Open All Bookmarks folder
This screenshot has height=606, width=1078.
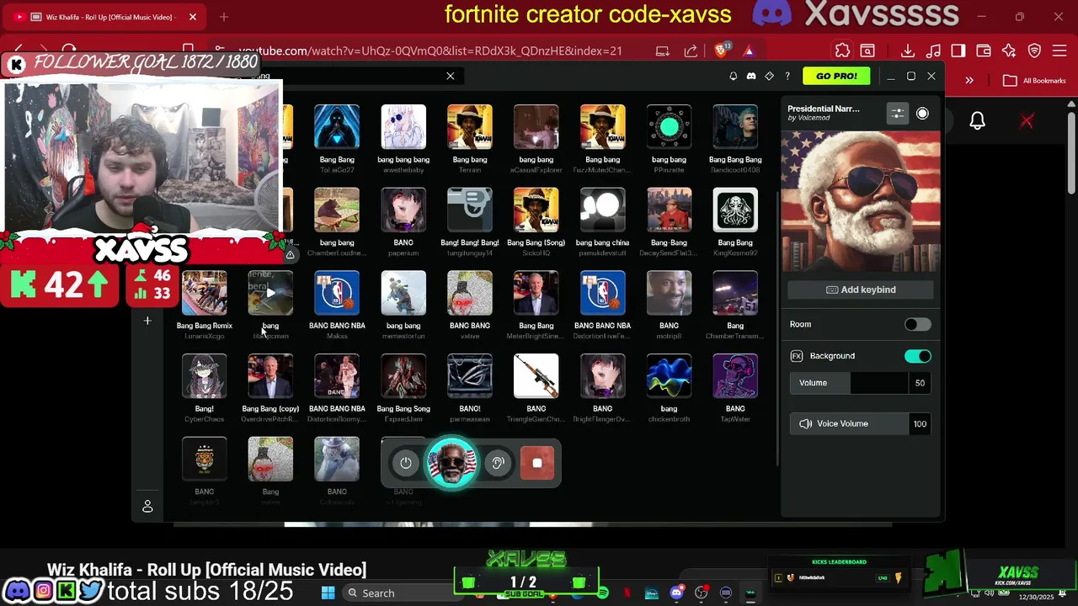(x=1035, y=81)
